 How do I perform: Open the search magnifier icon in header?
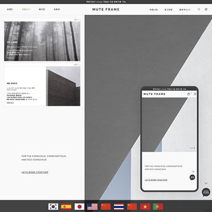pos(199,9)
